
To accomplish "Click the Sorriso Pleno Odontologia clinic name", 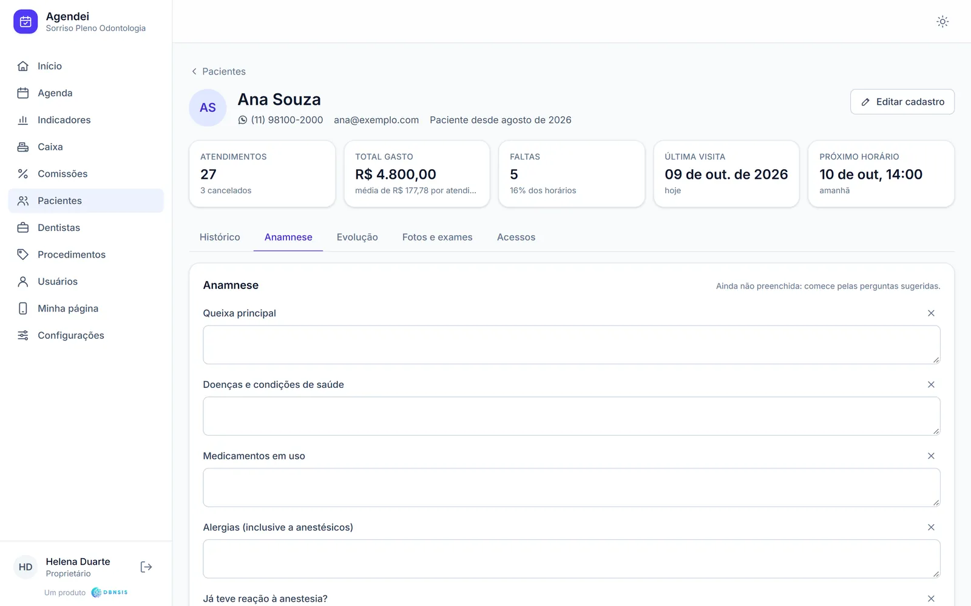I will click(96, 28).
